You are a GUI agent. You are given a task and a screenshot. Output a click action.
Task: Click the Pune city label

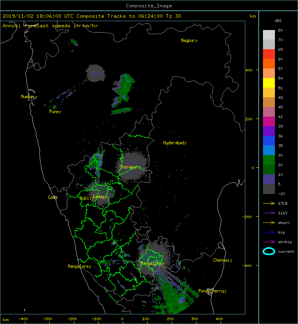tap(55, 112)
